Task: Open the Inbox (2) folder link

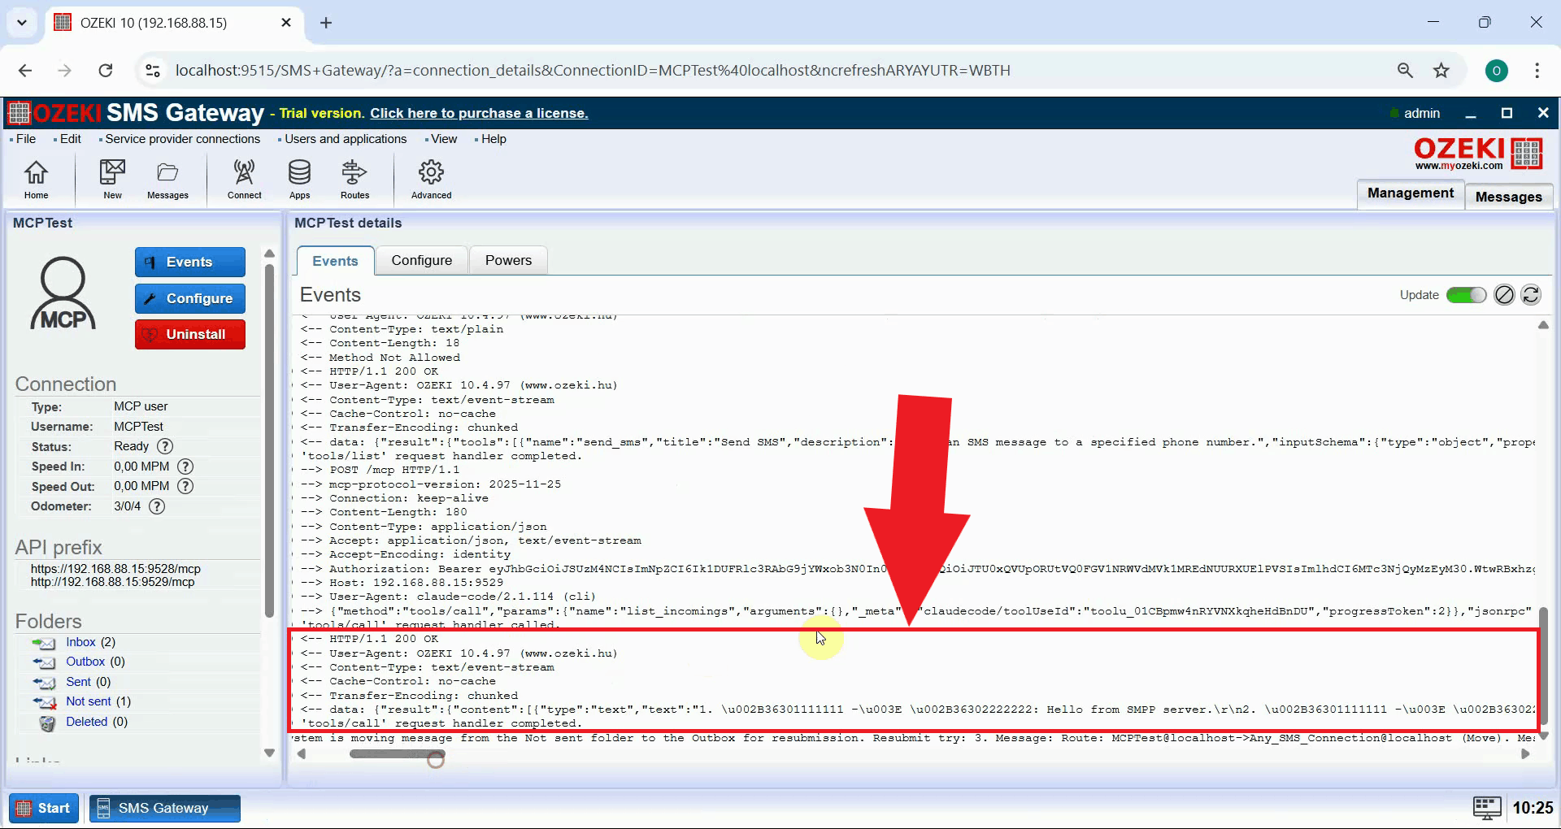Action: coord(90,642)
